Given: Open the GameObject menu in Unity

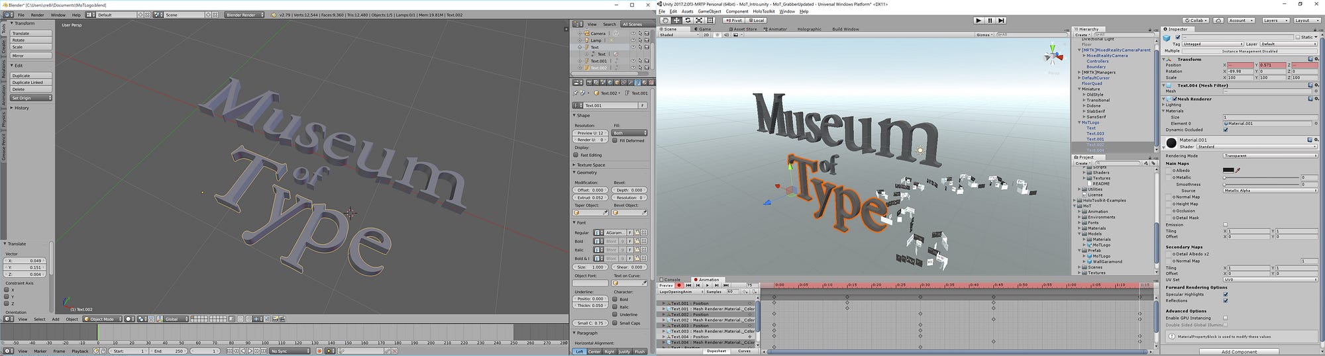Looking at the screenshot, I should click(x=710, y=11).
